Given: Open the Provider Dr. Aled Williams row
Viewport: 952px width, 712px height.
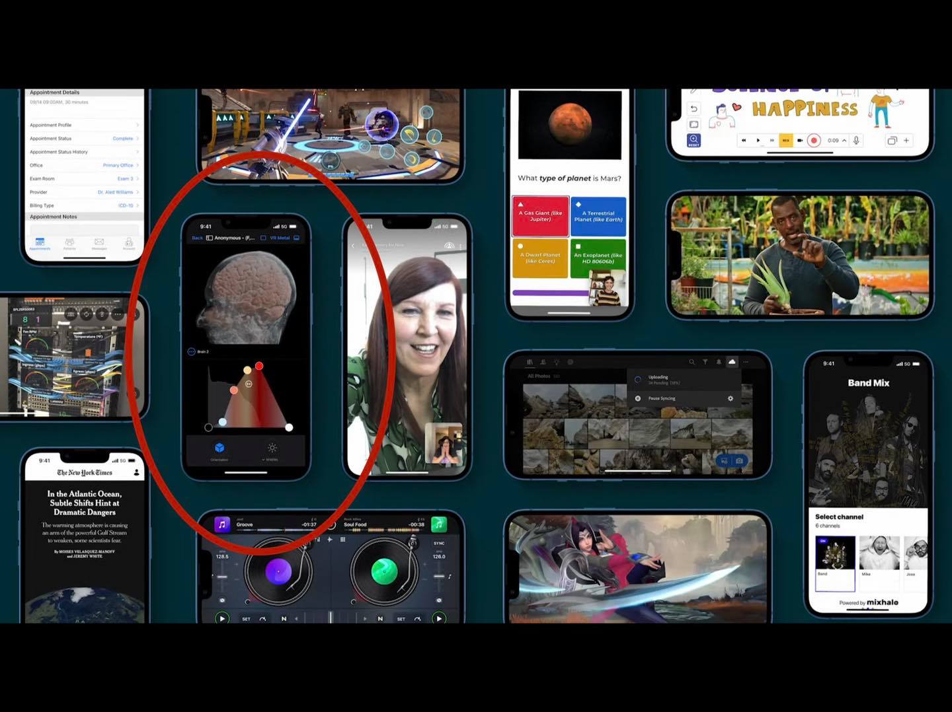Looking at the screenshot, I should coord(84,192).
